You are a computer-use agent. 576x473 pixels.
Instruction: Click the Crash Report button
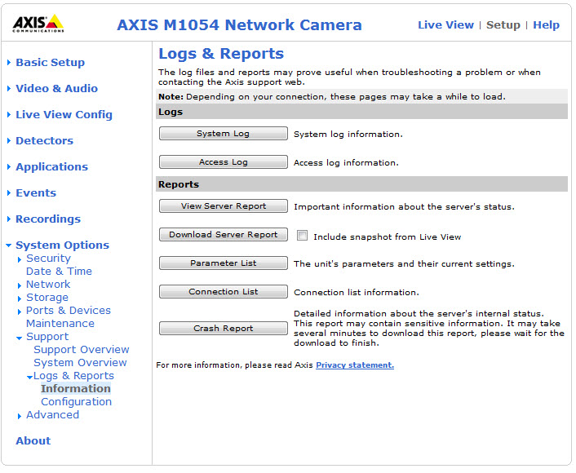pyautogui.click(x=224, y=329)
